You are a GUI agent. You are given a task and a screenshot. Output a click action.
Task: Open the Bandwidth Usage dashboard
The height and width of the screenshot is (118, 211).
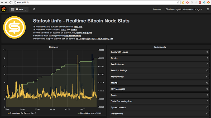coord(160,52)
